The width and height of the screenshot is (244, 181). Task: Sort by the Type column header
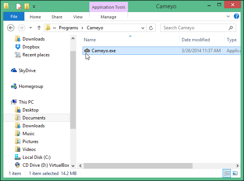tap(232, 40)
